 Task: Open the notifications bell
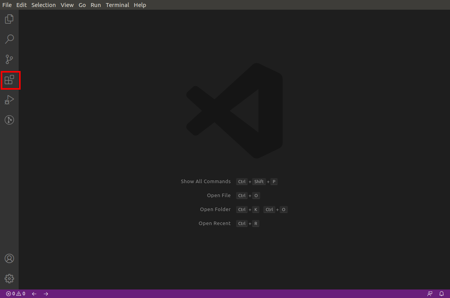(441, 294)
